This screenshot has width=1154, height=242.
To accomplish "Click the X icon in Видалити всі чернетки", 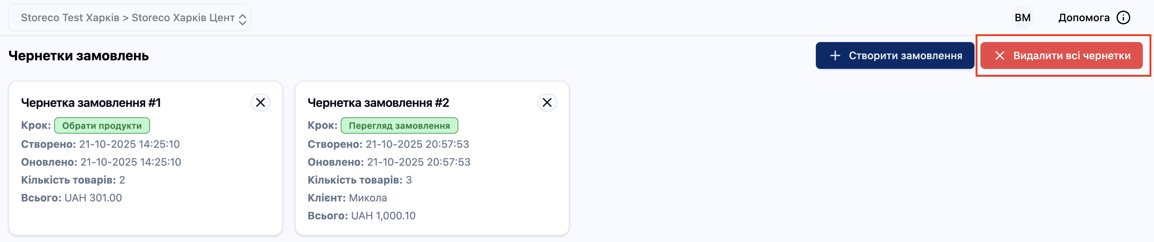I will 999,56.
